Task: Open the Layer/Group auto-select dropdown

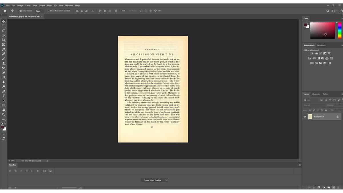Action: [x=39, y=11]
